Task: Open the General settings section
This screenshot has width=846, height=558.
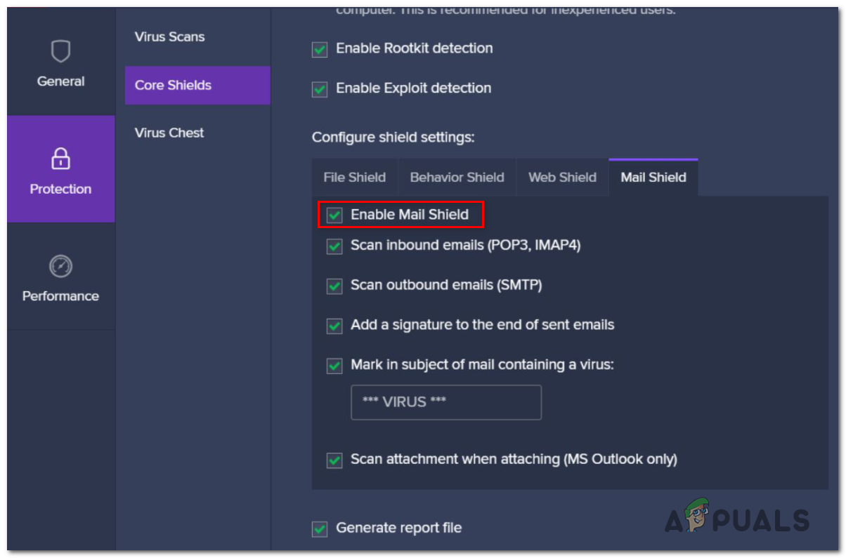Action: point(60,62)
